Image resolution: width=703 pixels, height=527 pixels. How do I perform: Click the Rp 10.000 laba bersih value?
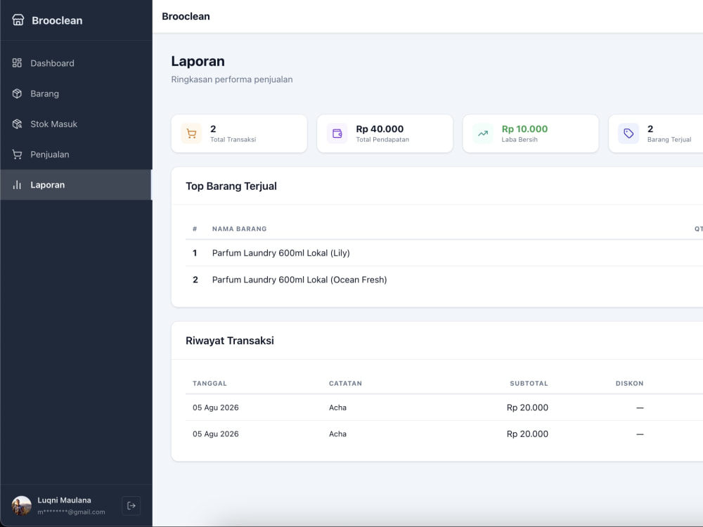pos(524,129)
